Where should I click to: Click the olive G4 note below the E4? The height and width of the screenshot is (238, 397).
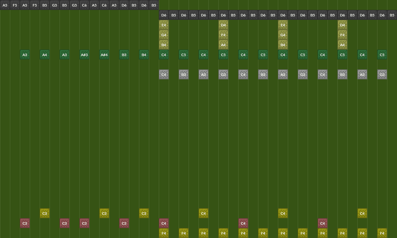pos(164,35)
